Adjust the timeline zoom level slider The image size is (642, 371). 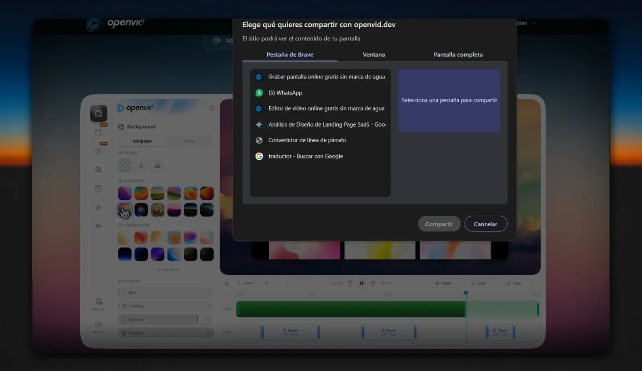click(253, 283)
